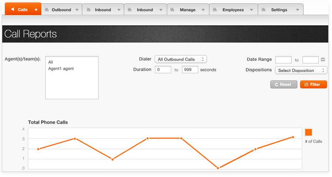Image resolution: width=332 pixels, height=177 pixels.
Task: Select All in the agents list
Action: (51, 62)
